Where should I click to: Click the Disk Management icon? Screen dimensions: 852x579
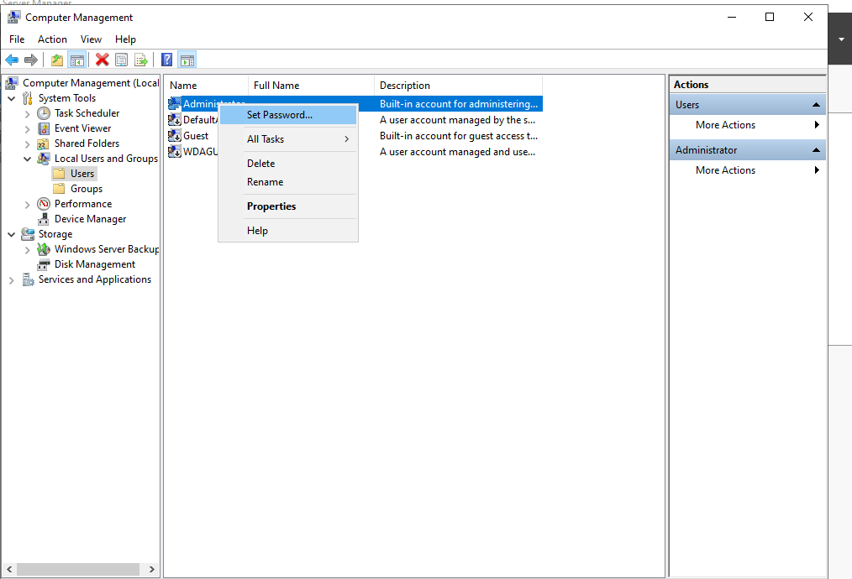click(x=44, y=264)
